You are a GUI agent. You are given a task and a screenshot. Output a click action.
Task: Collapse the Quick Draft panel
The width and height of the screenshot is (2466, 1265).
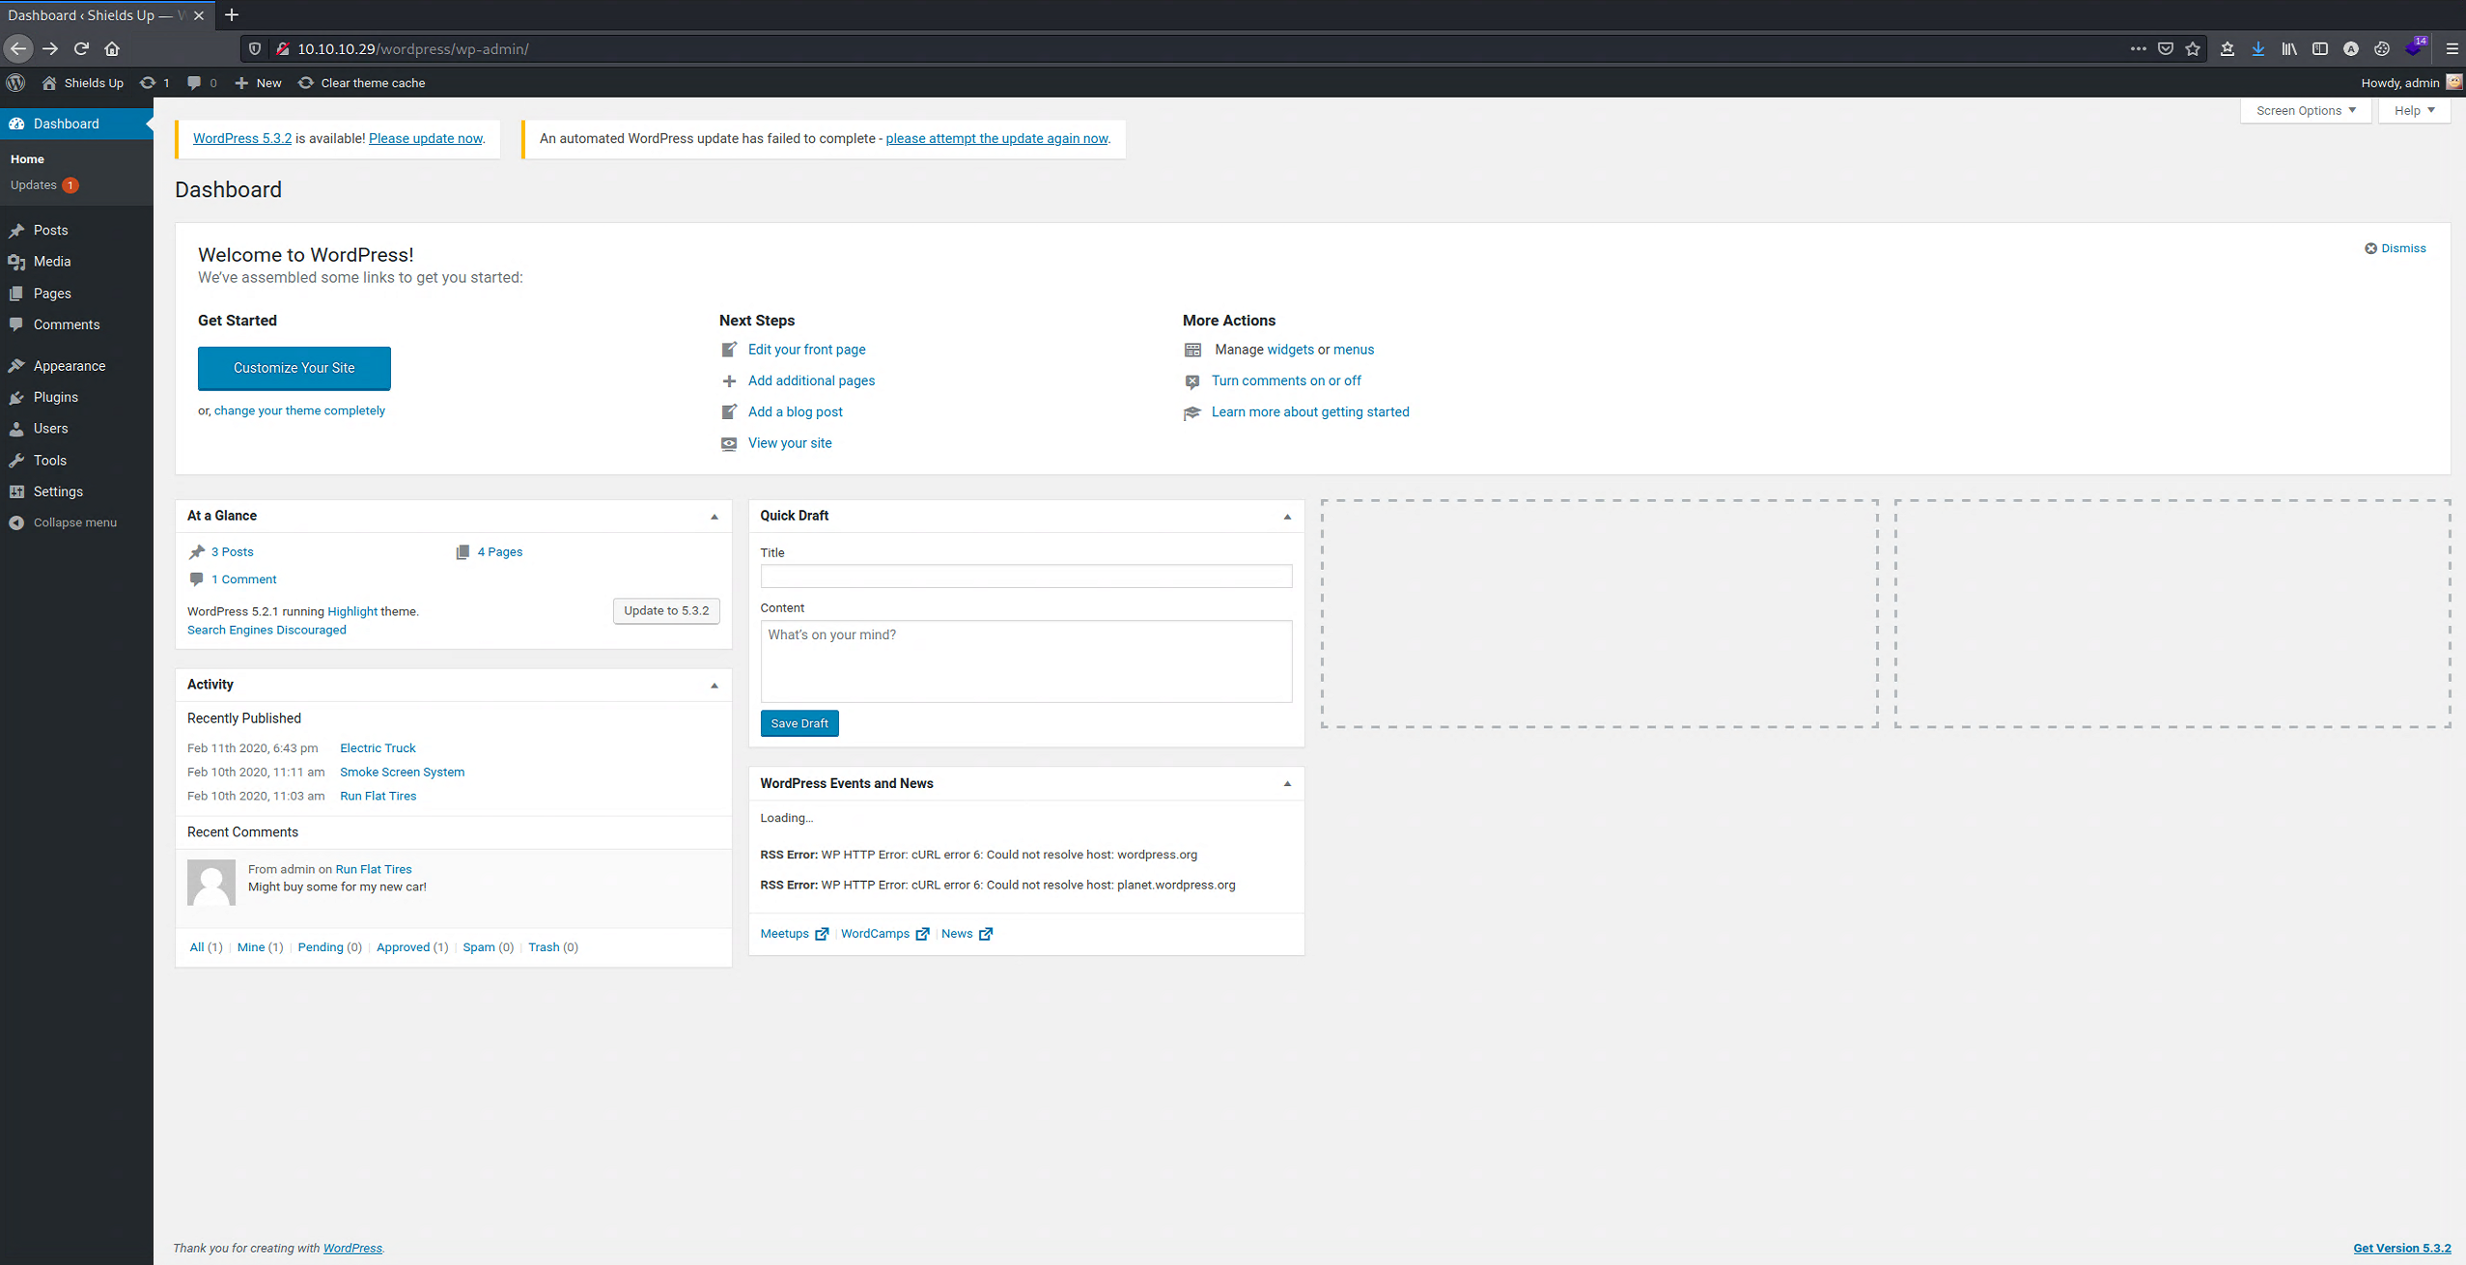click(1286, 516)
